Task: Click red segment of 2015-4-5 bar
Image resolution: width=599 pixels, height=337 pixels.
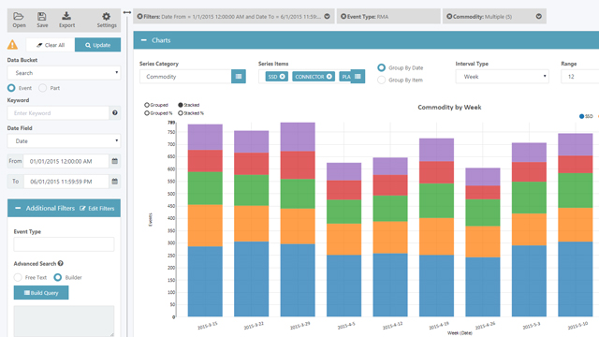Action: 343,190
